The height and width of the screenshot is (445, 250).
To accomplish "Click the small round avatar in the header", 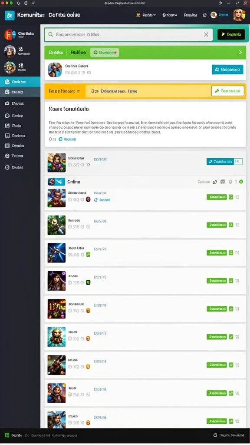I will coord(214,15).
